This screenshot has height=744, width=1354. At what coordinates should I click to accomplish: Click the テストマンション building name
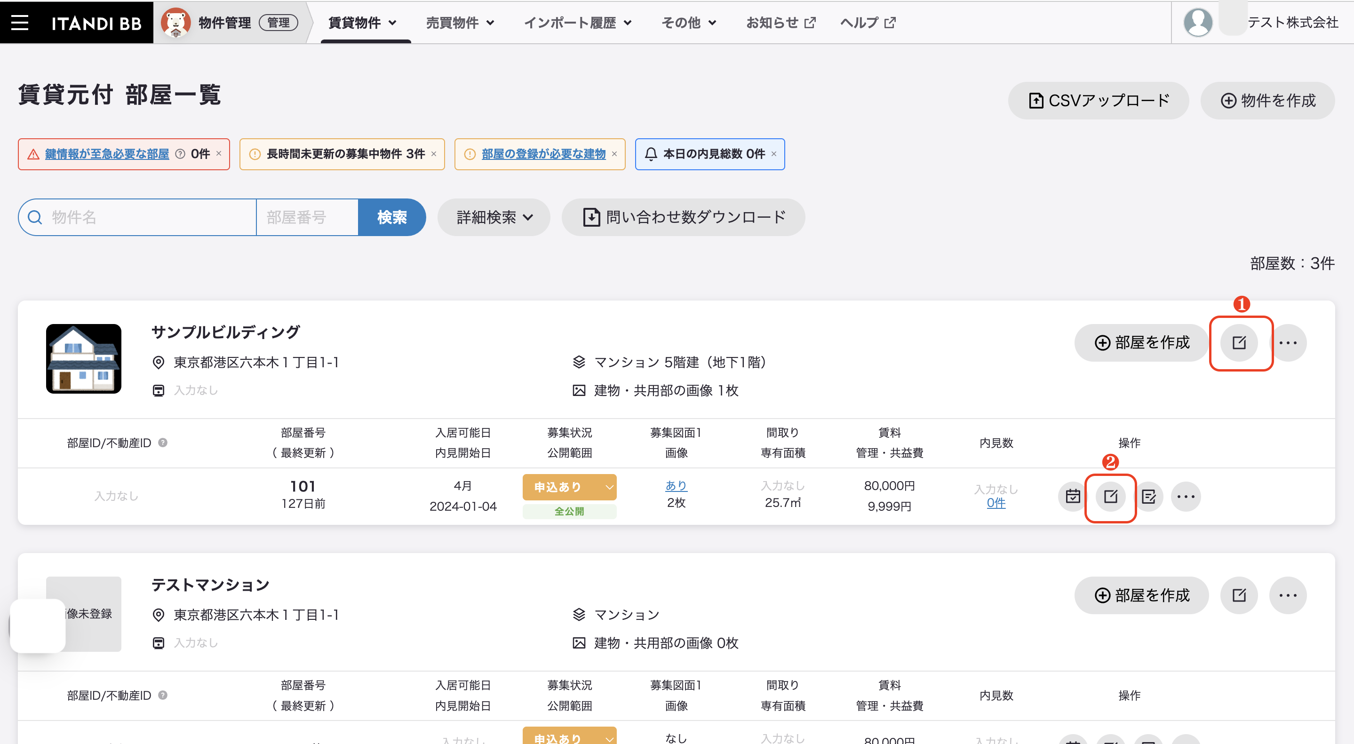point(210,584)
